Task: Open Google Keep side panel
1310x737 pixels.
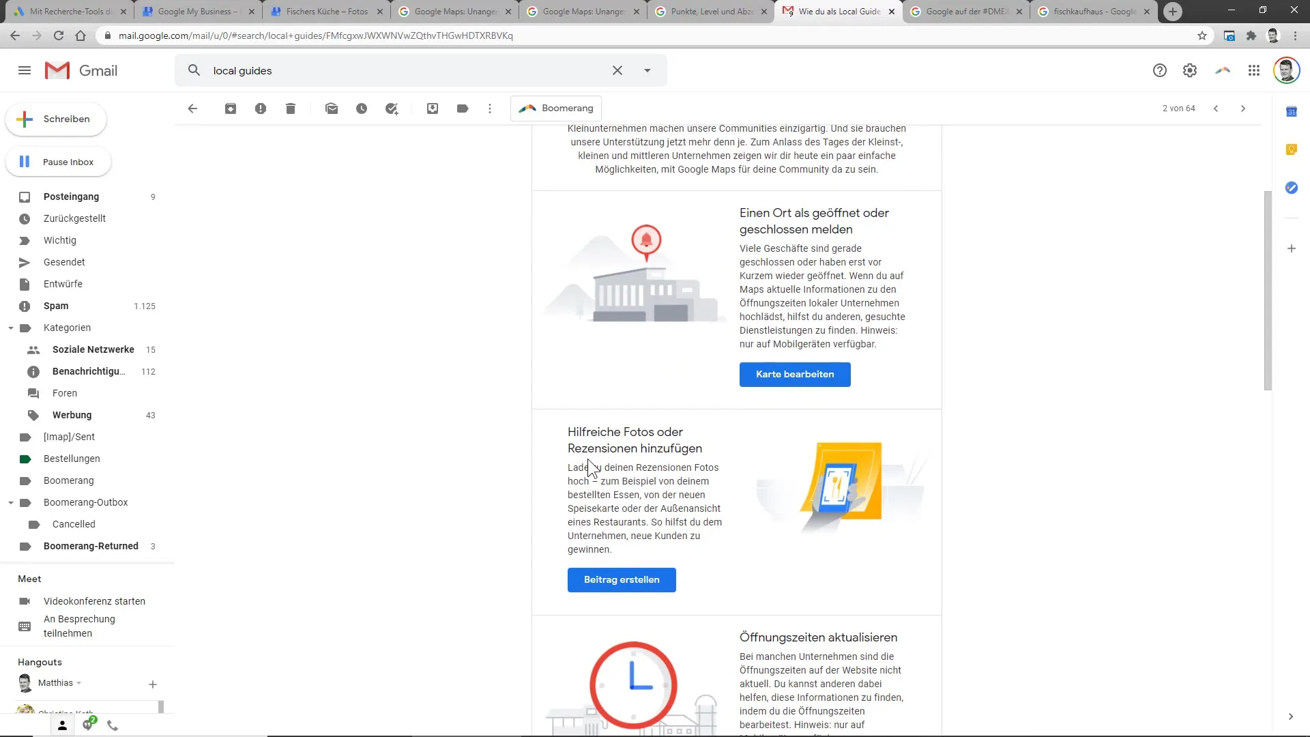Action: pos(1292,149)
